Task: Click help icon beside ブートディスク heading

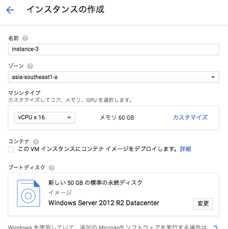Action: 51,168
